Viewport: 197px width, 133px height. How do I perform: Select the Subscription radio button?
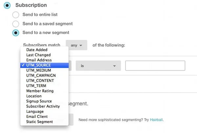coord(8,6)
